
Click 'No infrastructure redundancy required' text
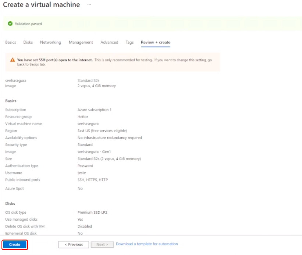pyautogui.click(x=110, y=138)
